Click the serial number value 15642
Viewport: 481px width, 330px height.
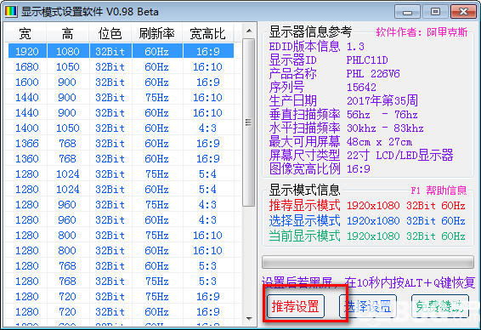(x=361, y=88)
